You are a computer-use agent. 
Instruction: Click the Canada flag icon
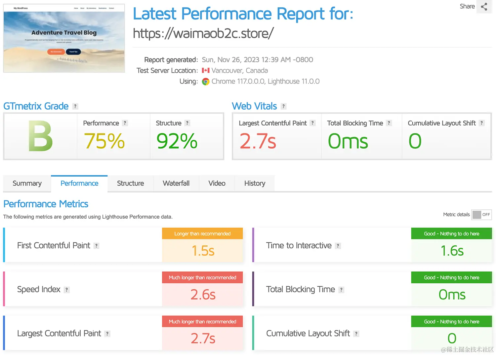[x=206, y=70]
